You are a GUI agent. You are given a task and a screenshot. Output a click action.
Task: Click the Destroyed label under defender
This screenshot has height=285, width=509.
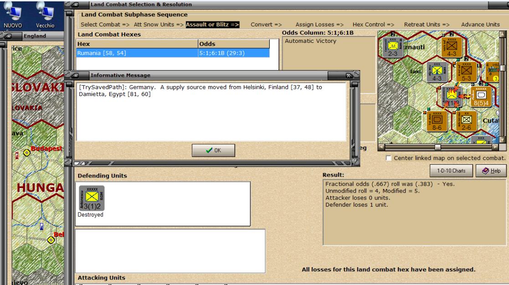click(x=90, y=214)
